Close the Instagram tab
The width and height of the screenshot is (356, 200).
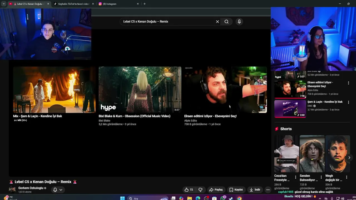pos(138,4)
